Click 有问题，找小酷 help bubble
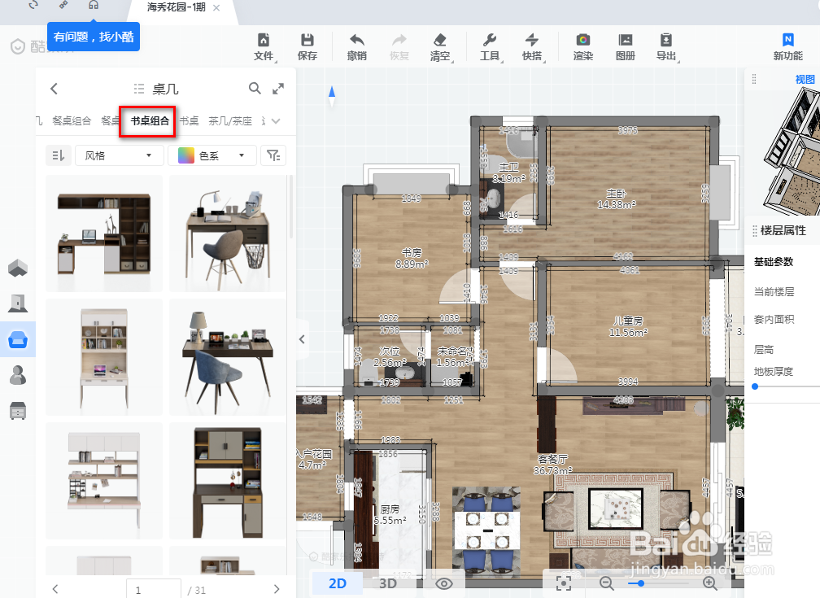 coord(94,37)
